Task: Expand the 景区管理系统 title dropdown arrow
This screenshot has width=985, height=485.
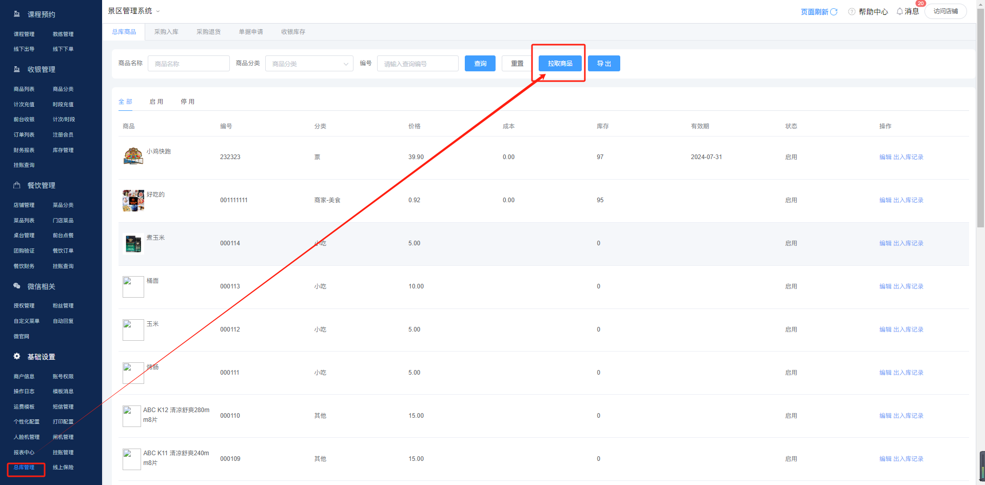Action: coord(158,11)
